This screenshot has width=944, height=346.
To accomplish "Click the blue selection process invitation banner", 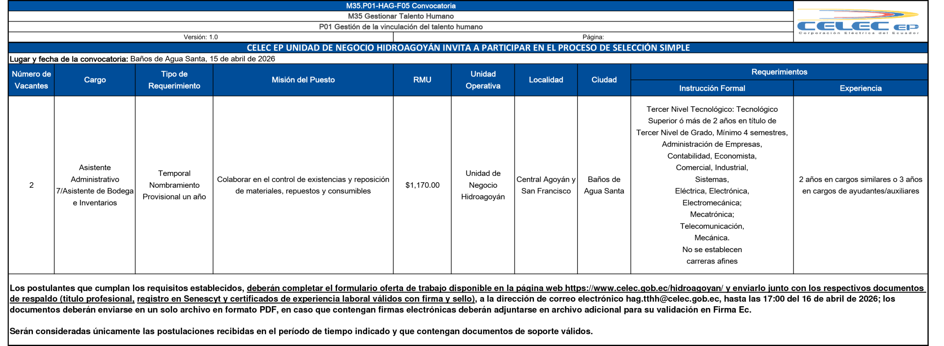I will (x=468, y=48).
